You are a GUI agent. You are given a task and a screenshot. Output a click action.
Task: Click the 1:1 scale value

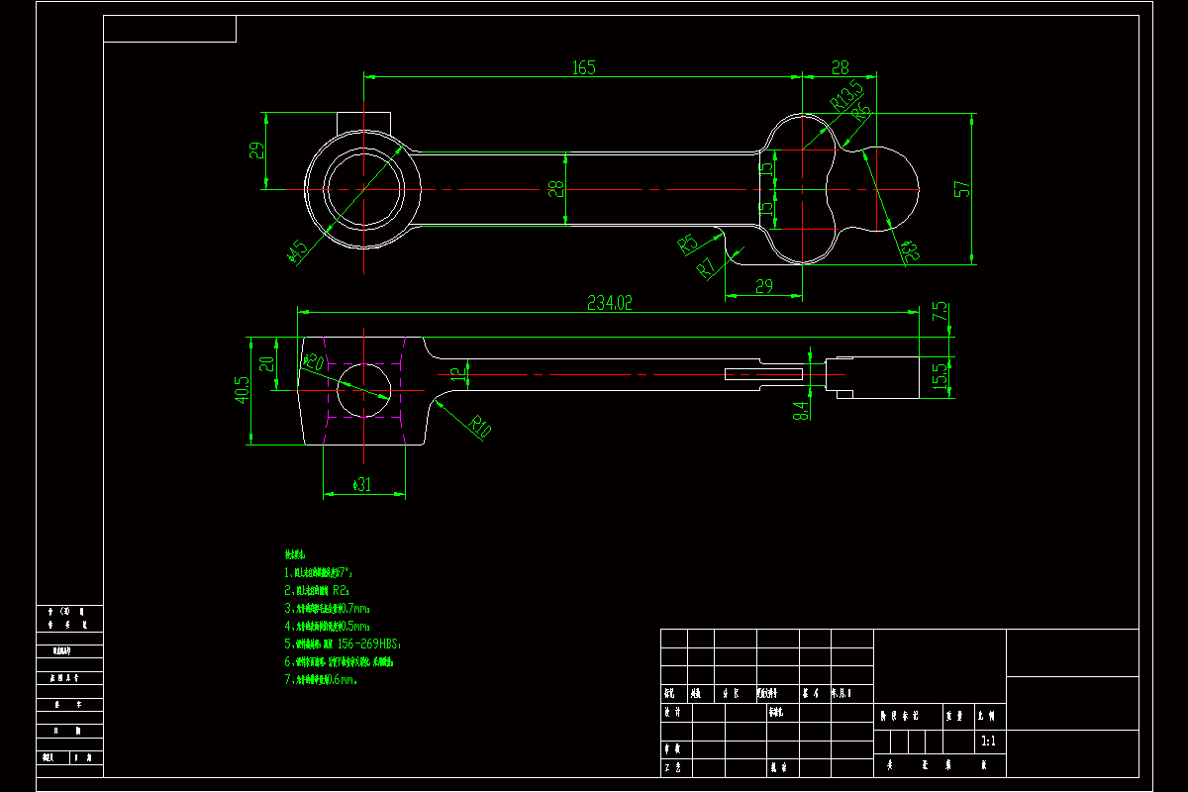[987, 741]
